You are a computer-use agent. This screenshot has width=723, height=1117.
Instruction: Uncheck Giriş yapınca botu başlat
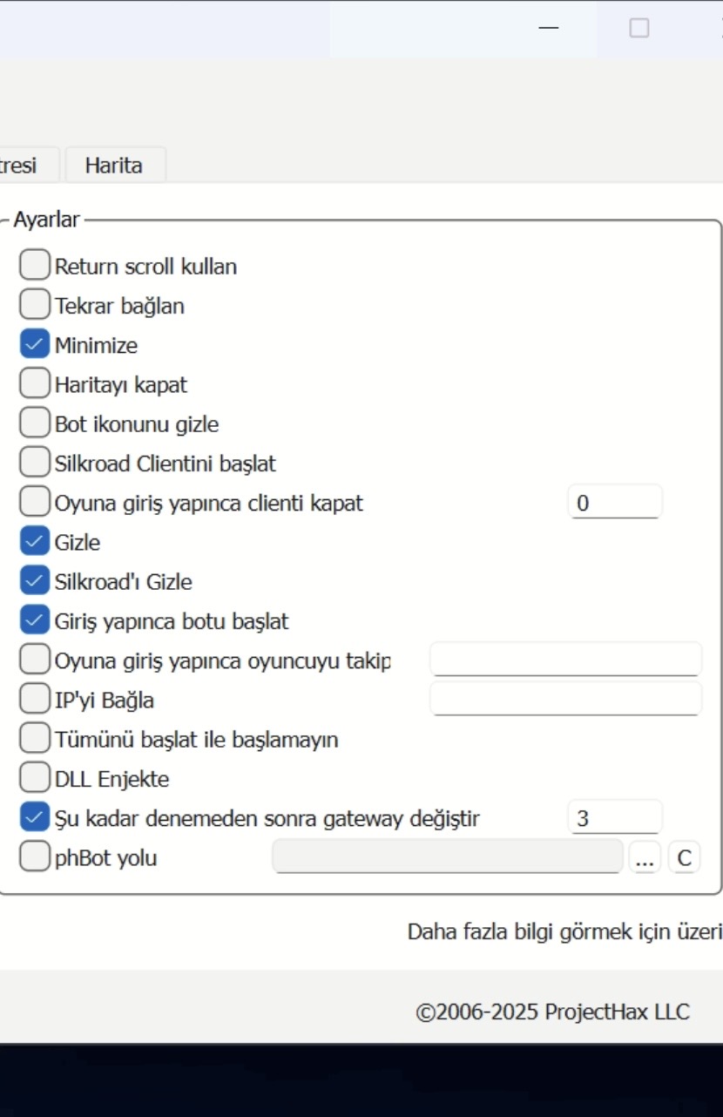pyautogui.click(x=35, y=621)
